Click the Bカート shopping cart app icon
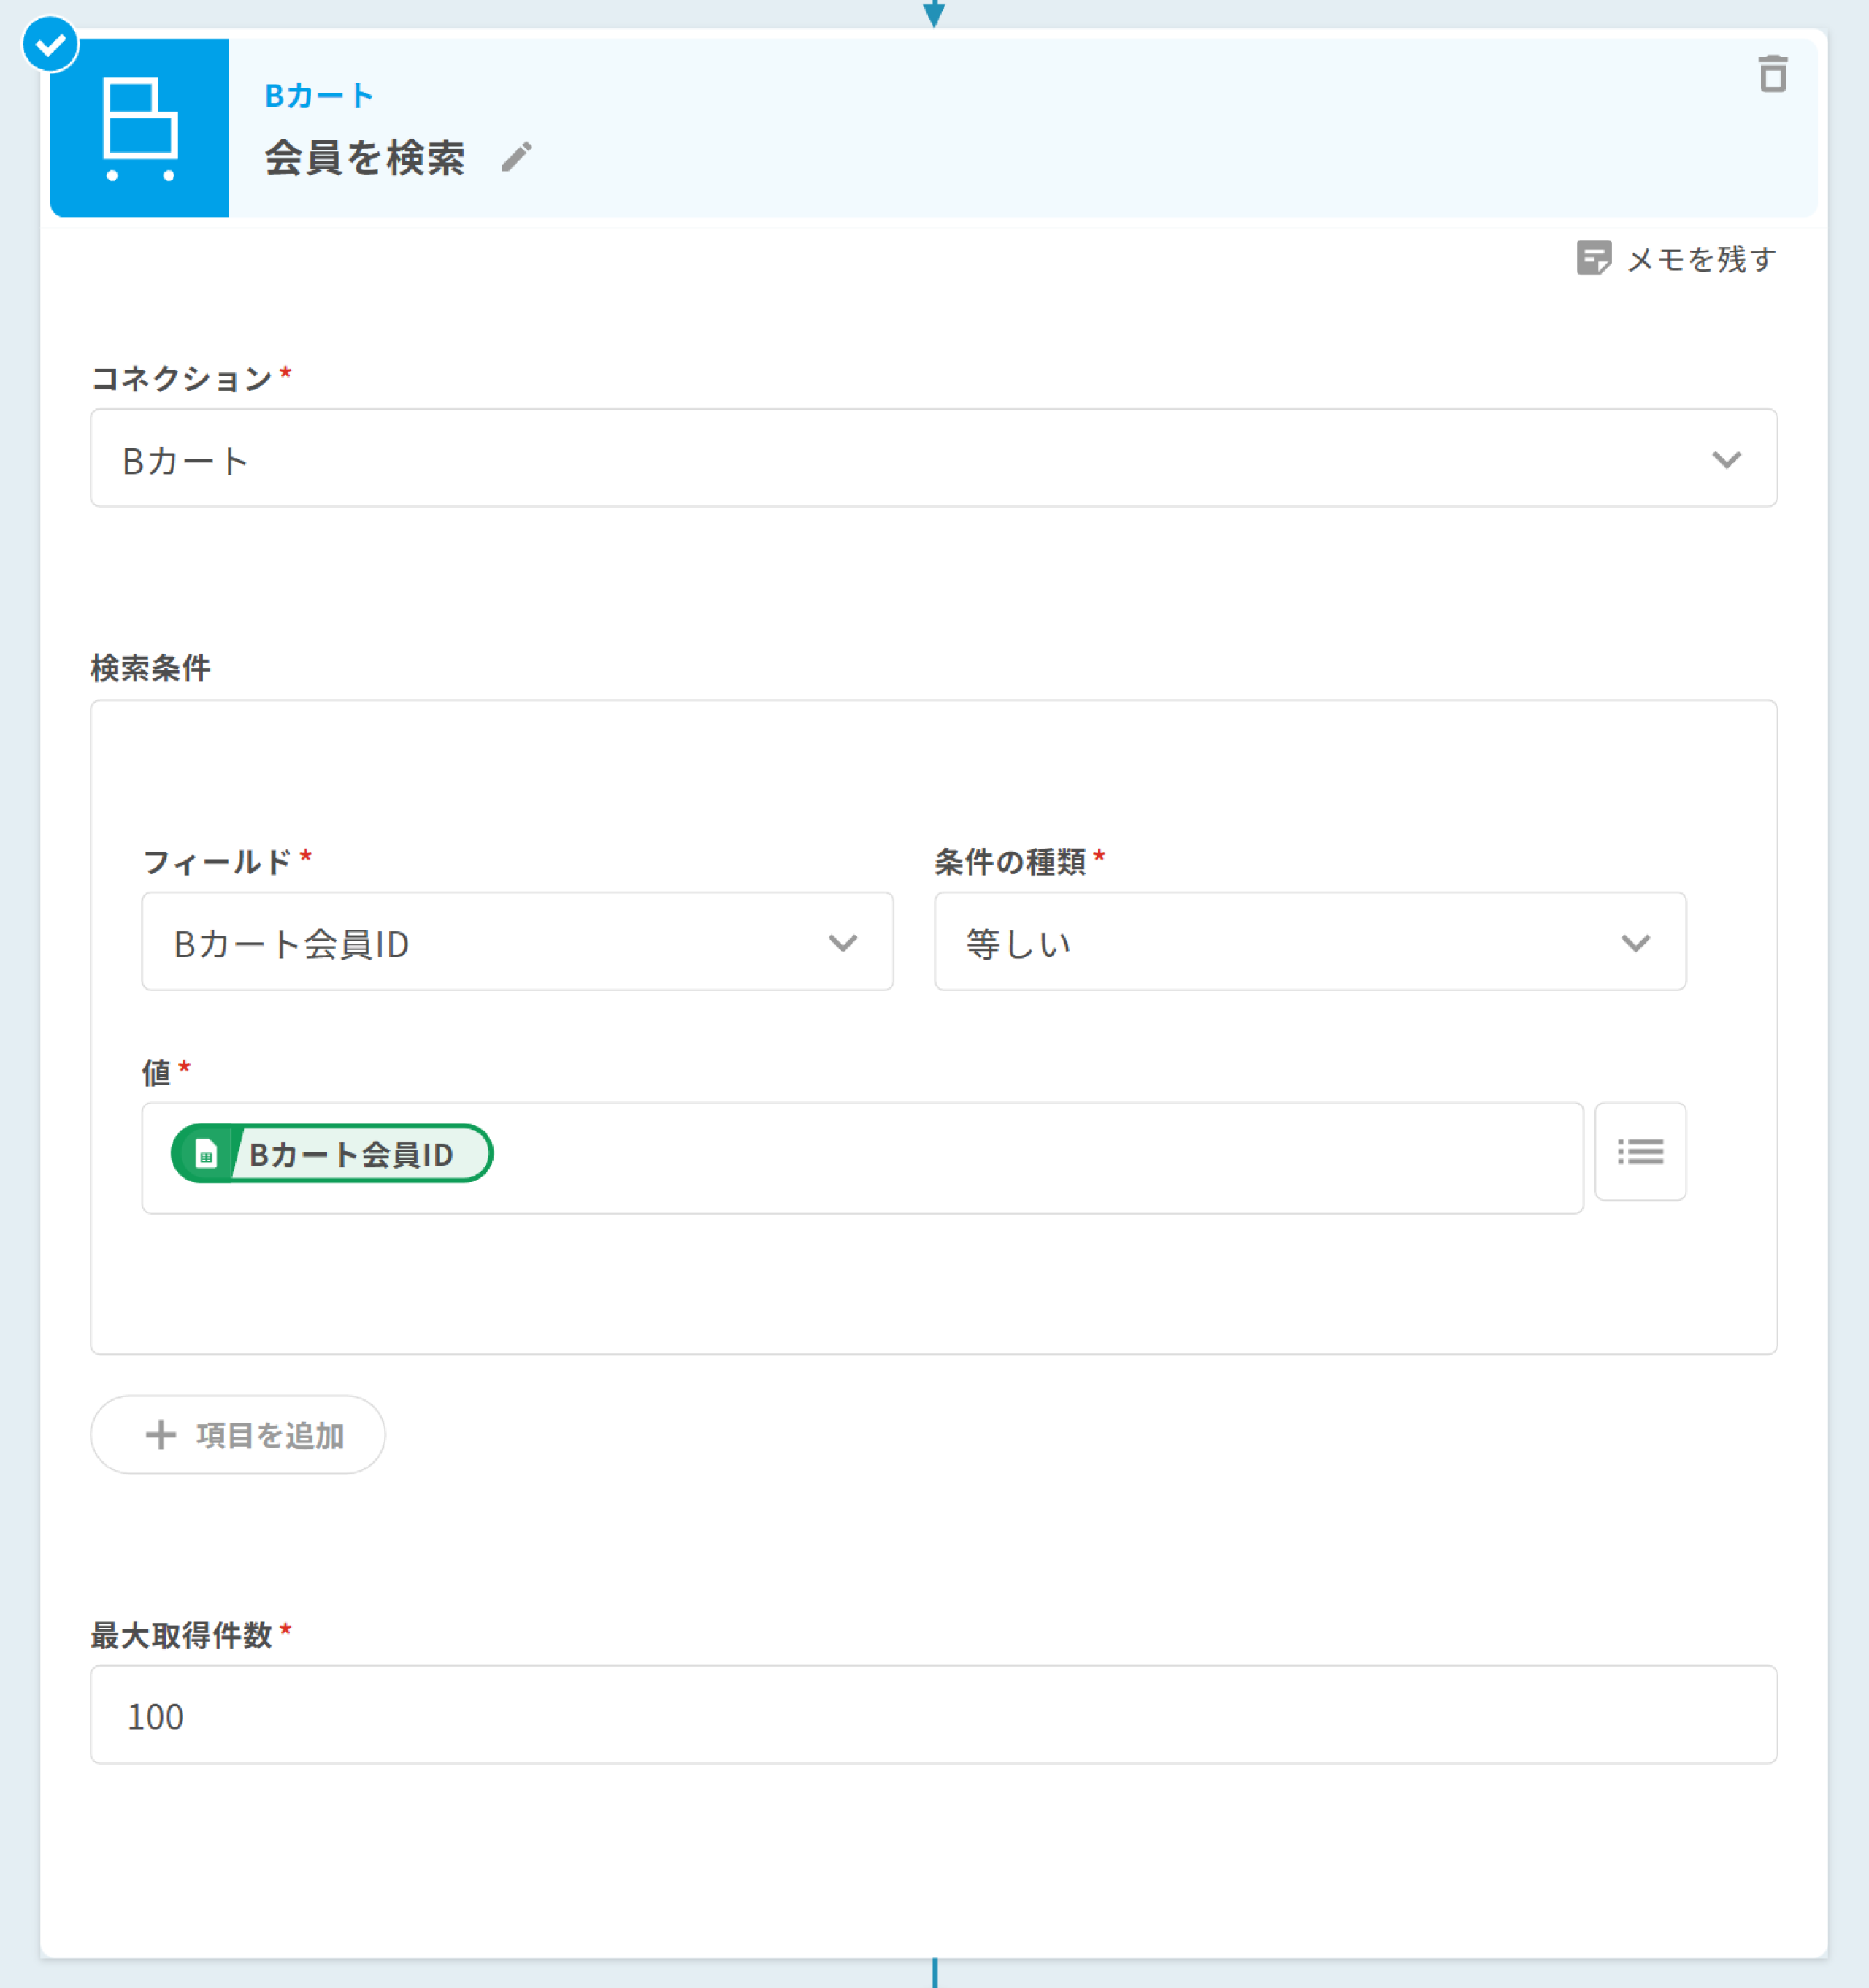This screenshot has height=1988, width=1869. coord(140,129)
